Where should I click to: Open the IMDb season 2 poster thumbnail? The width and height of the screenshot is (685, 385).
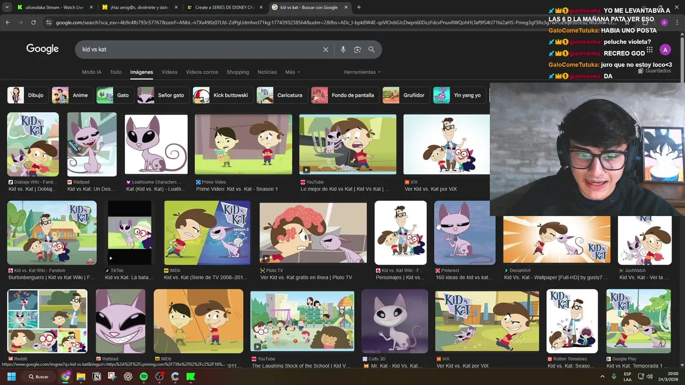point(207,233)
